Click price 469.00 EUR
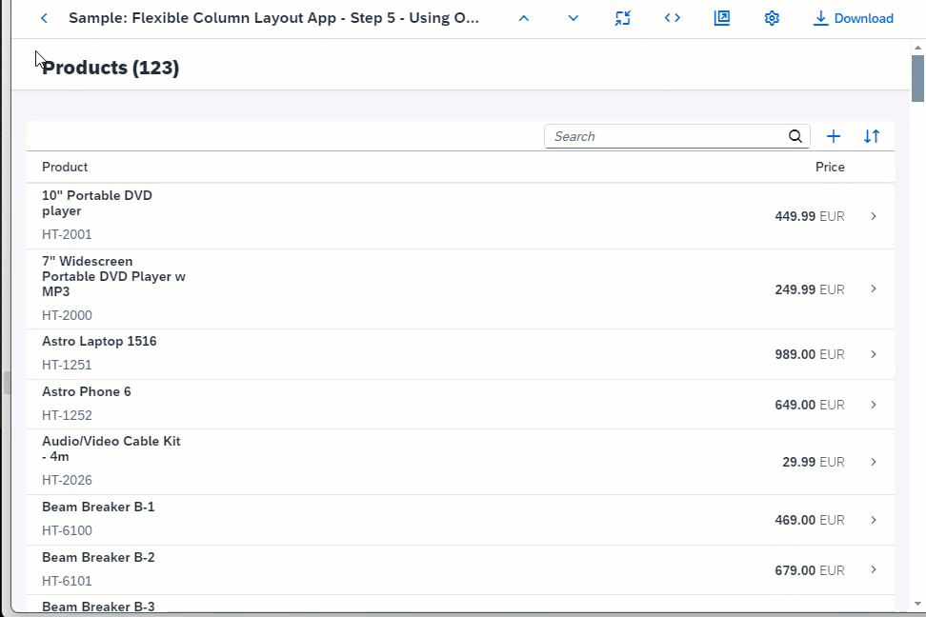926x617 pixels. pyautogui.click(x=810, y=520)
